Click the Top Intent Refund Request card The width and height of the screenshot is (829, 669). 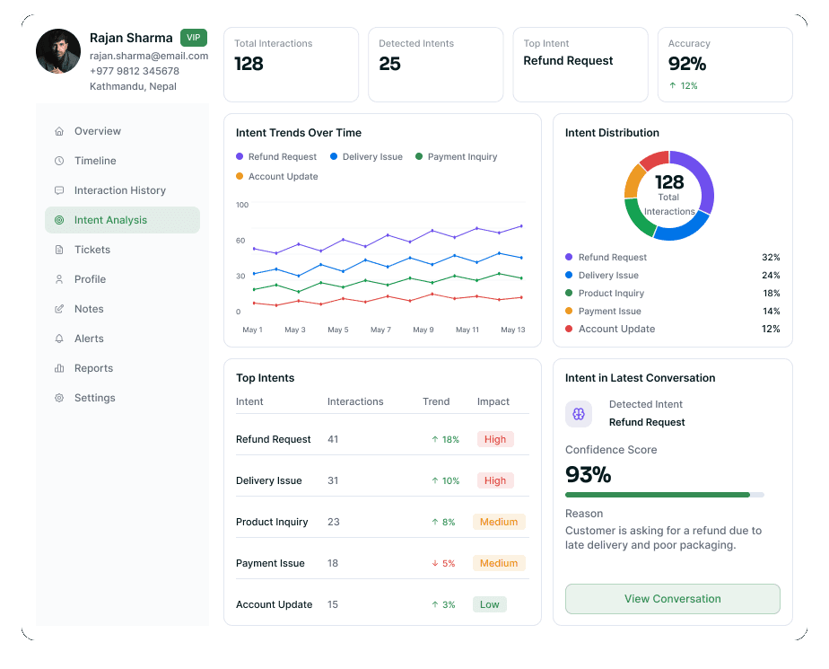(580, 65)
